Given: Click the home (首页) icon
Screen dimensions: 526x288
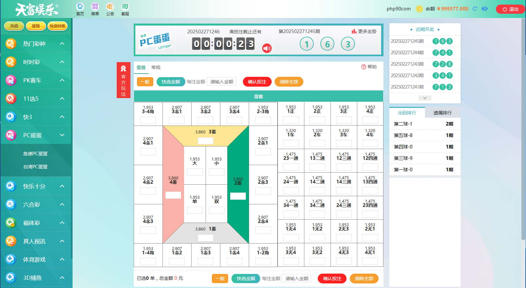Looking at the screenshot, I should pyautogui.click(x=80, y=7).
